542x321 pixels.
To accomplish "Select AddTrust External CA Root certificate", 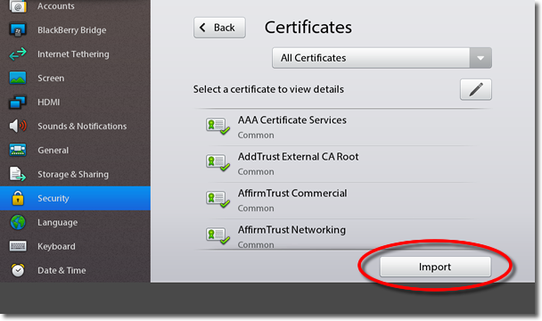I will click(342, 164).
